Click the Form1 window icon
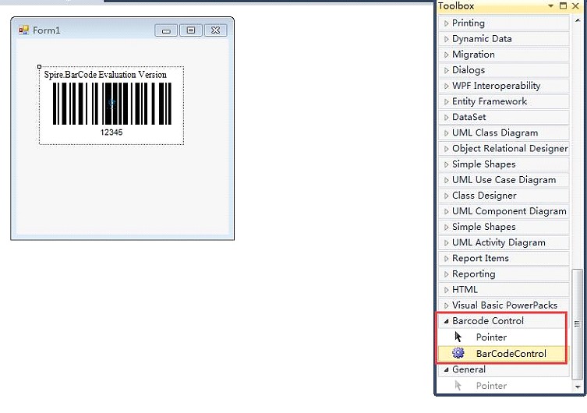This screenshot has height=413, width=587. [23, 30]
